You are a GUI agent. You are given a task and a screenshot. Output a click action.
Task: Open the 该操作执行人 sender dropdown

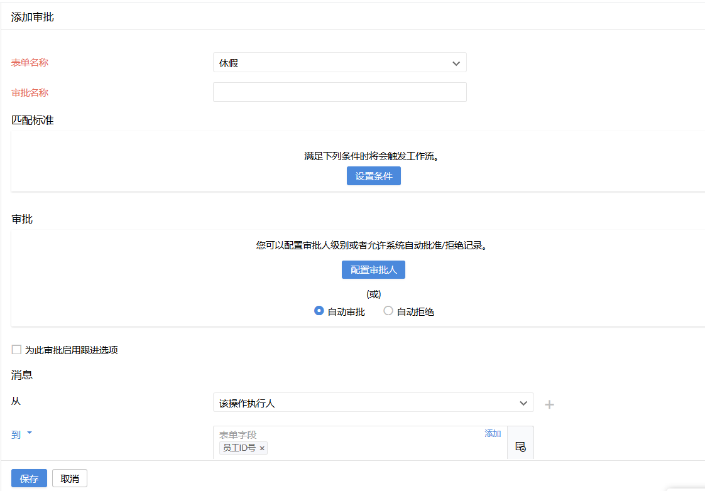click(373, 403)
